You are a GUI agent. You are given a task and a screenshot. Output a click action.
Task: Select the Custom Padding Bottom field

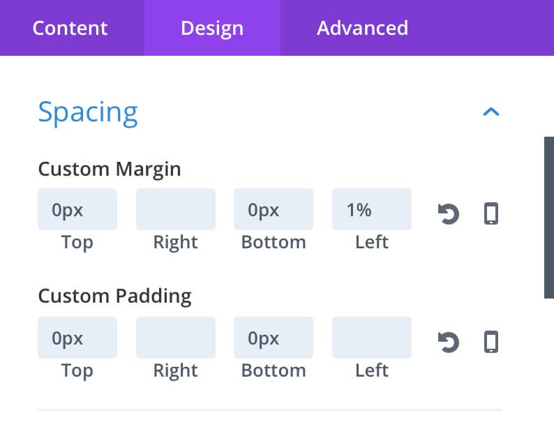[x=274, y=338]
